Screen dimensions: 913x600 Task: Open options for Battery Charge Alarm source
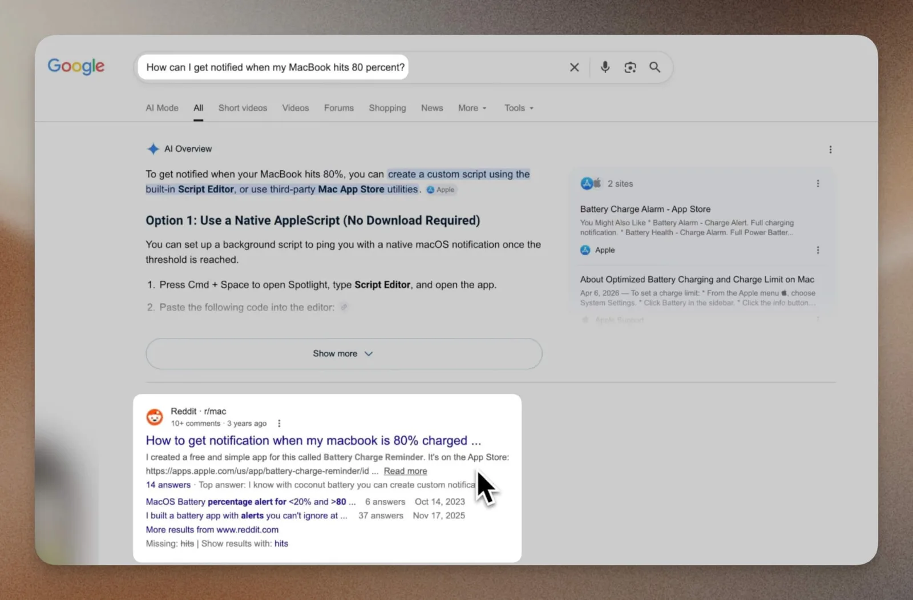(x=818, y=250)
